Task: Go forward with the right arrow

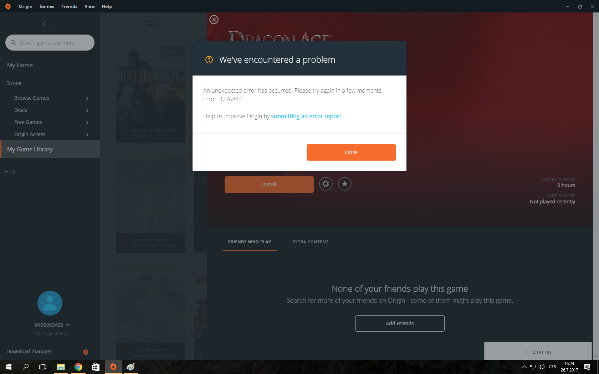Action: pos(53,24)
